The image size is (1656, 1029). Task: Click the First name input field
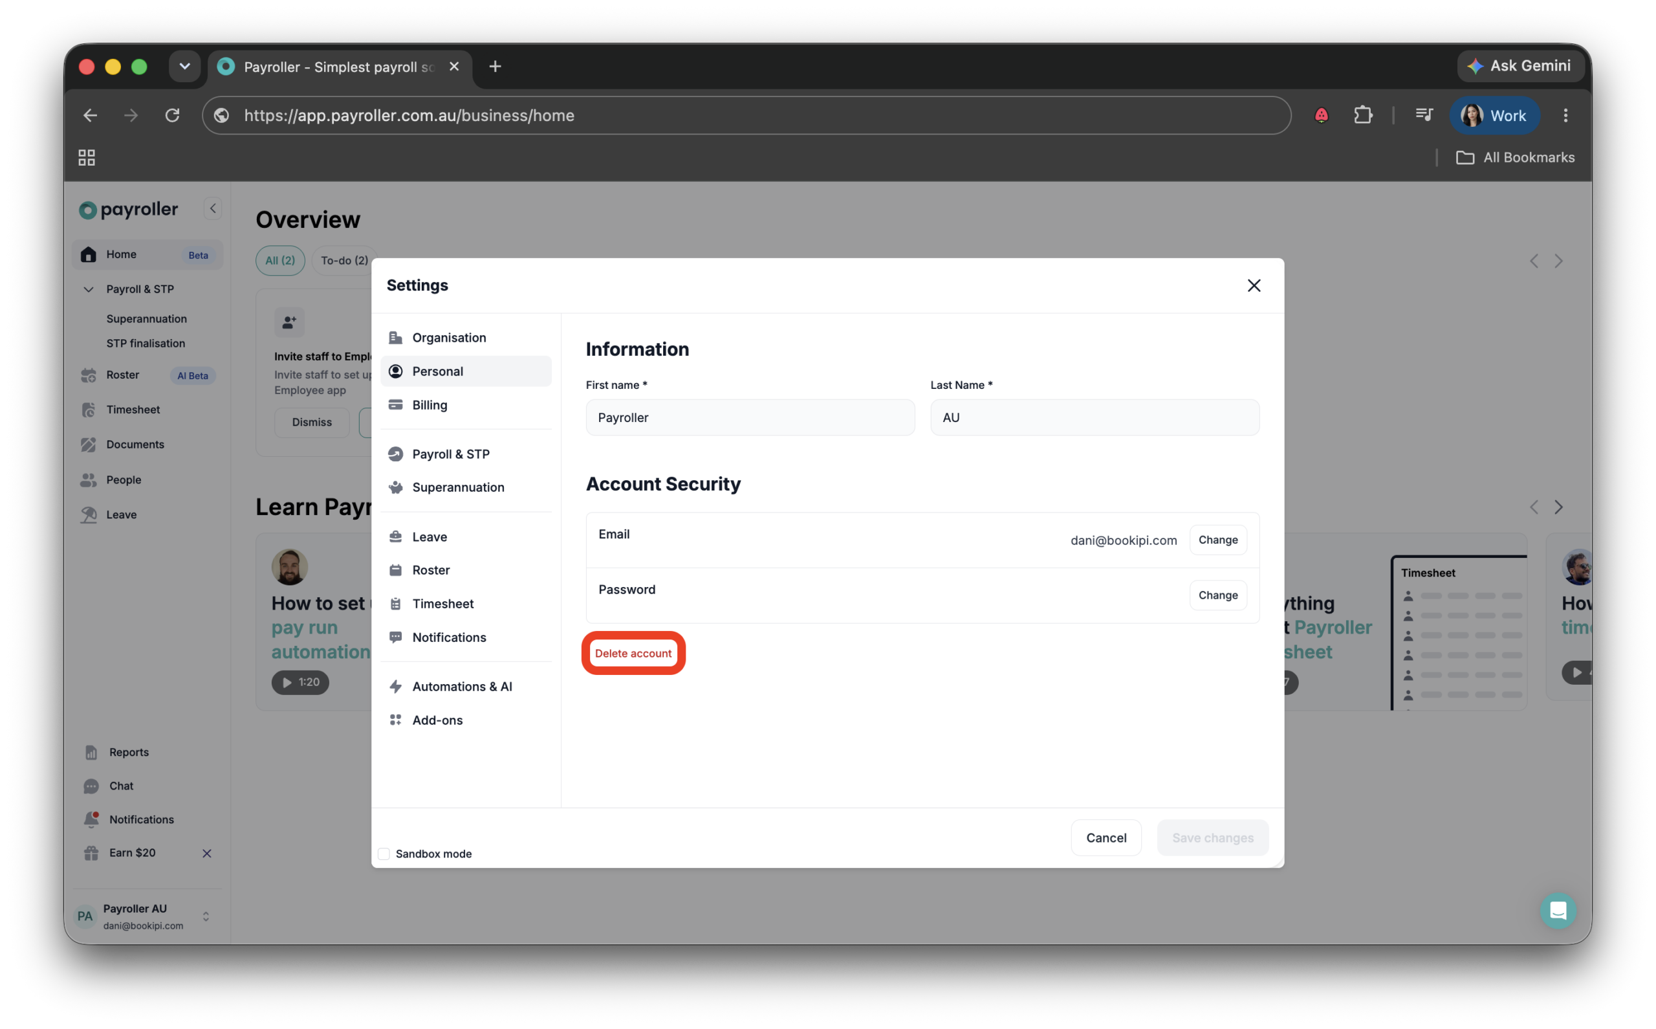tap(750, 418)
